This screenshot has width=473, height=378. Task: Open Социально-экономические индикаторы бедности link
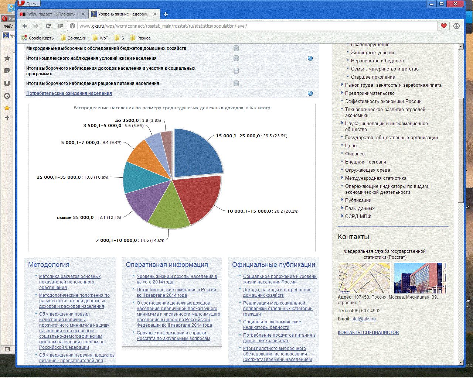tap(272, 324)
